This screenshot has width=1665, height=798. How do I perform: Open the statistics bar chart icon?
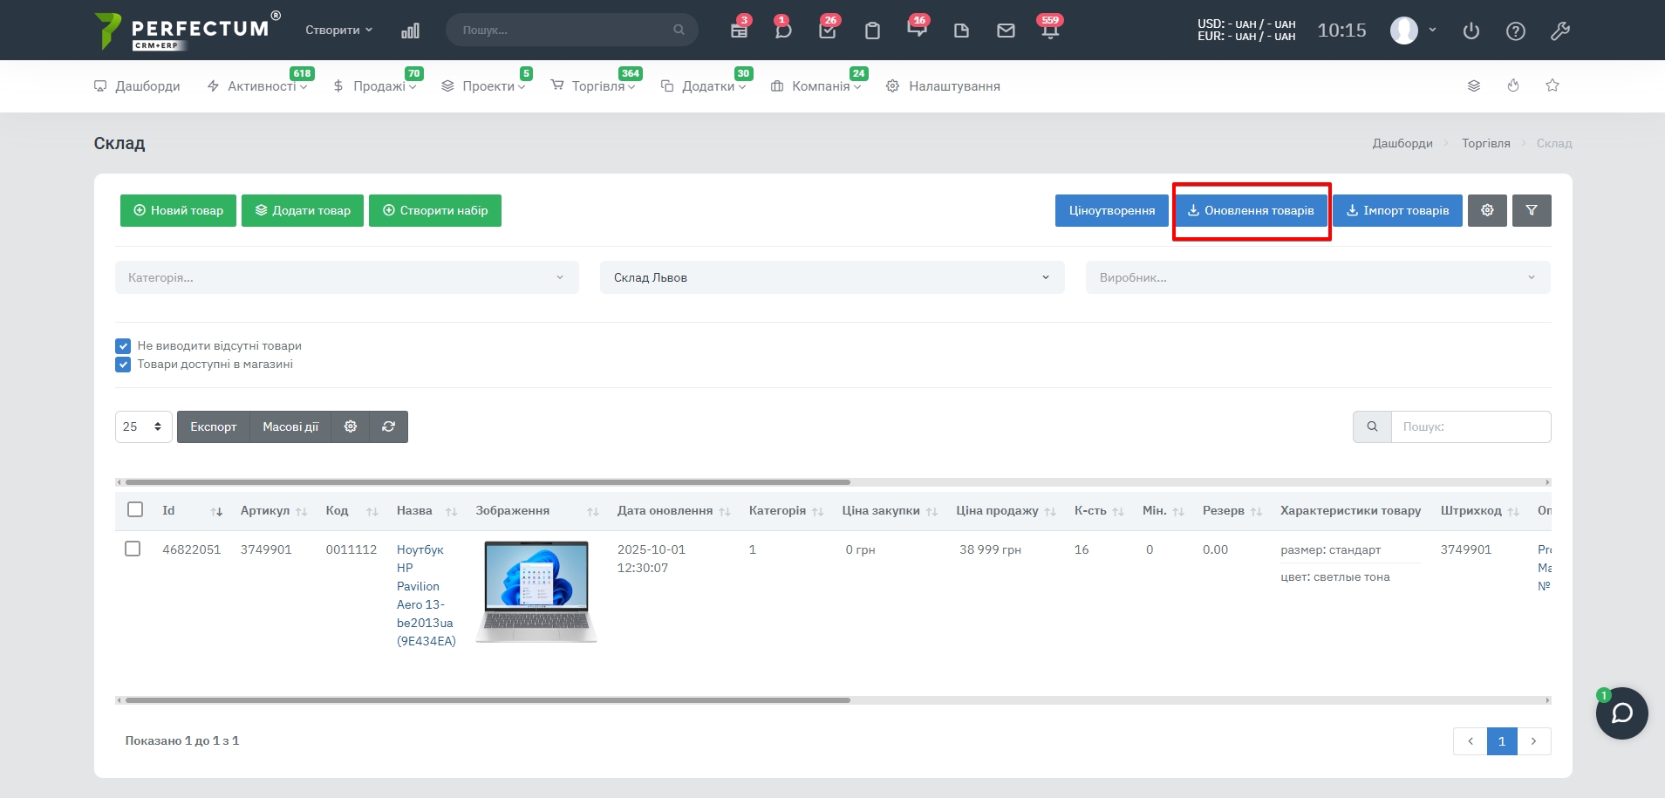click(x=410, y=31)
